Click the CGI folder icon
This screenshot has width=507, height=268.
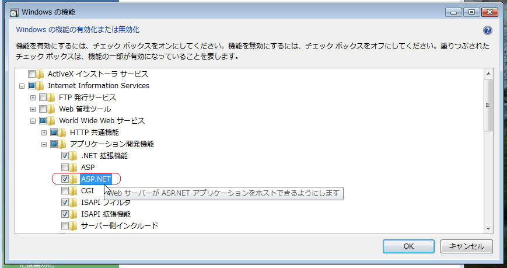(74, 191)
